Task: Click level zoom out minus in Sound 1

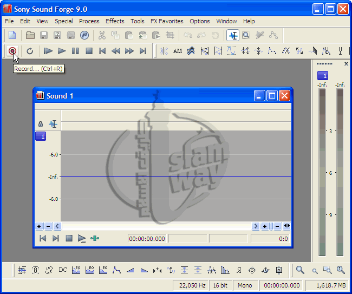Action: coord(48,226)
